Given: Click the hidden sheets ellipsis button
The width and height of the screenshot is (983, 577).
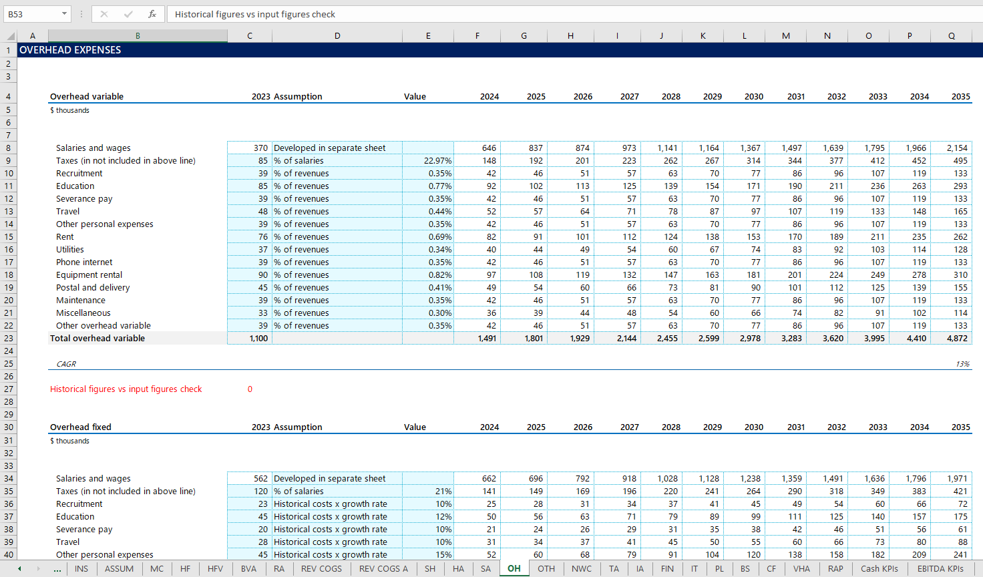Looking at the screenshot, I should (57, 569).
